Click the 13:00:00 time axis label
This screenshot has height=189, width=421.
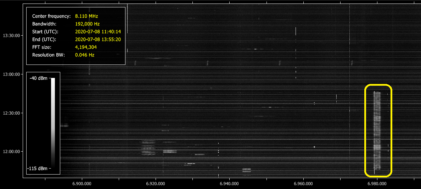point(11,74)
